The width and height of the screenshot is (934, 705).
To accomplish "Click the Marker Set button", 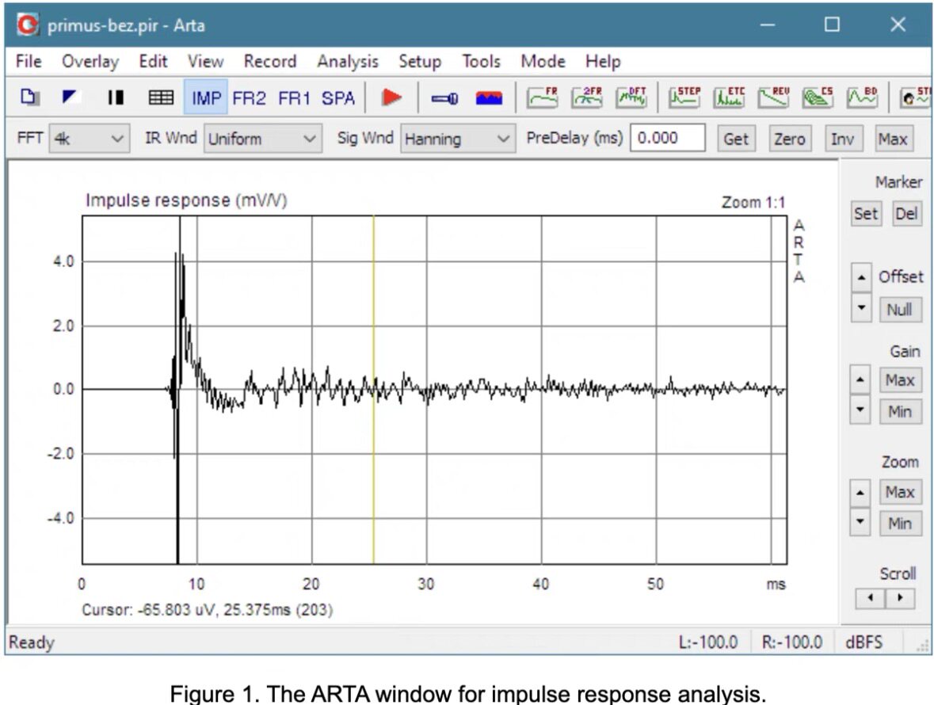I will [x=866, y=214].
